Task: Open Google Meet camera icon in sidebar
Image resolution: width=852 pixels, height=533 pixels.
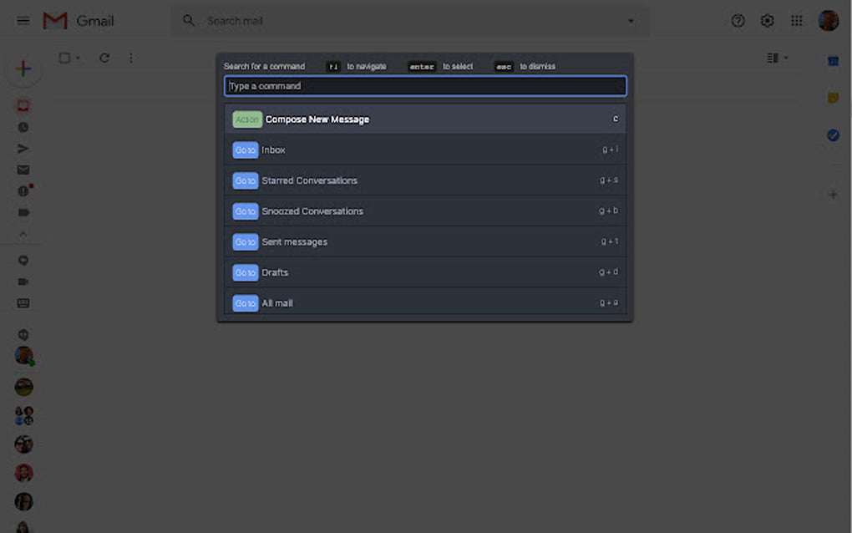Action: (23, 282)
